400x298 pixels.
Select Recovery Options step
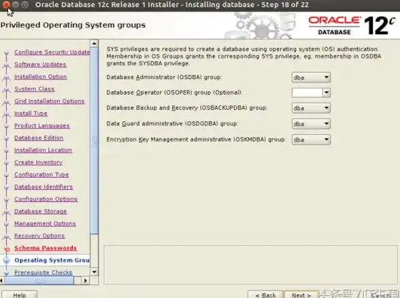[x=39, y=235]
